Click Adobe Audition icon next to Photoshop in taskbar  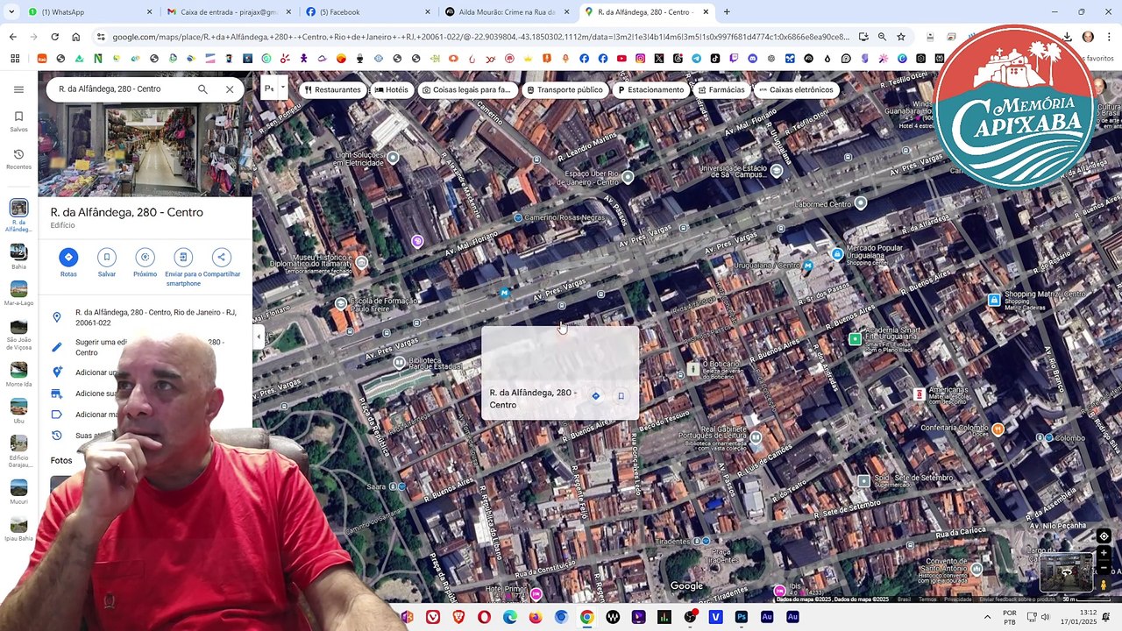pyautogui.click(x=766, y=617)
